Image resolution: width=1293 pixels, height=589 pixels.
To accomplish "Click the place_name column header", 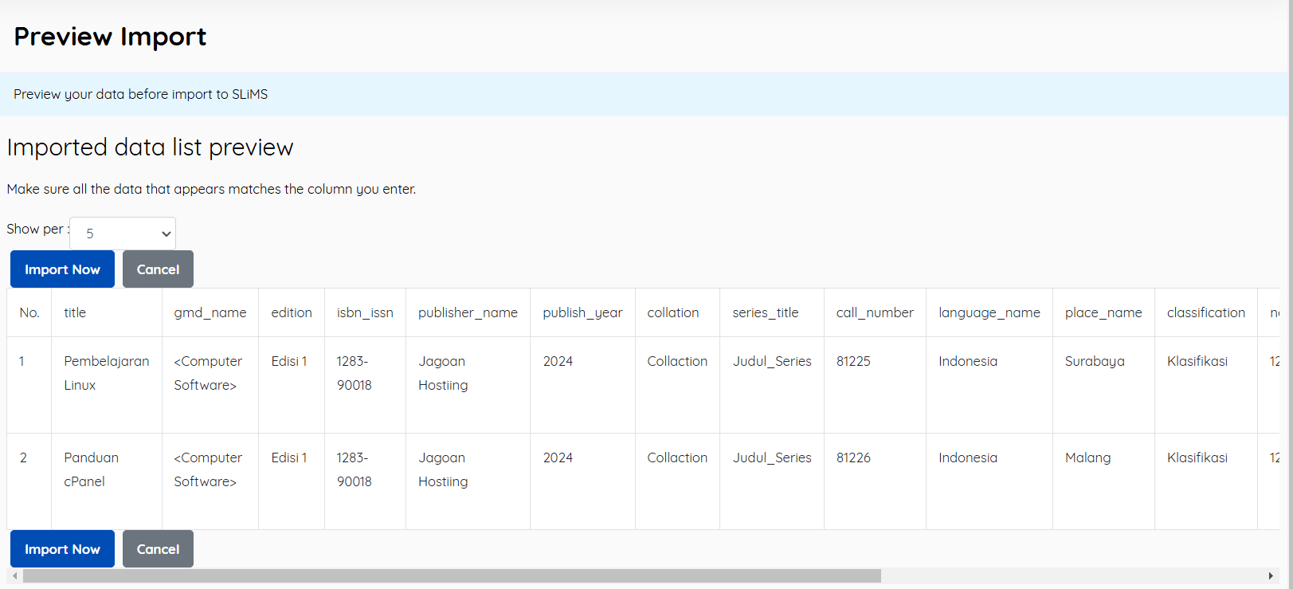I will 1103,312.
